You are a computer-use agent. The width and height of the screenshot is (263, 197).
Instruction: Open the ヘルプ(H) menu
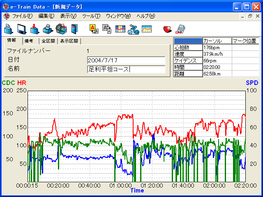[x=145, y=16]
